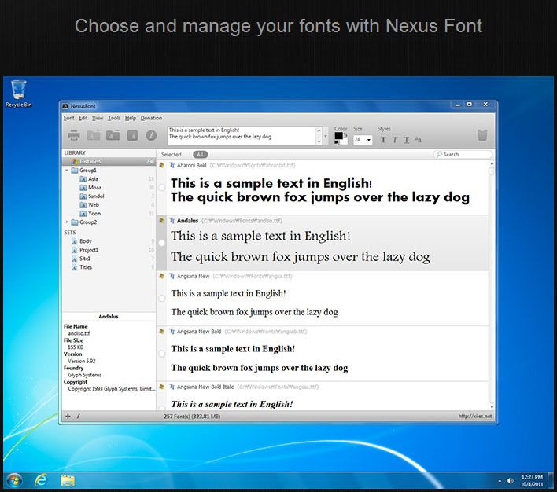Select the Site1 font set
The image size is (557, 492).
coord(81,259)
